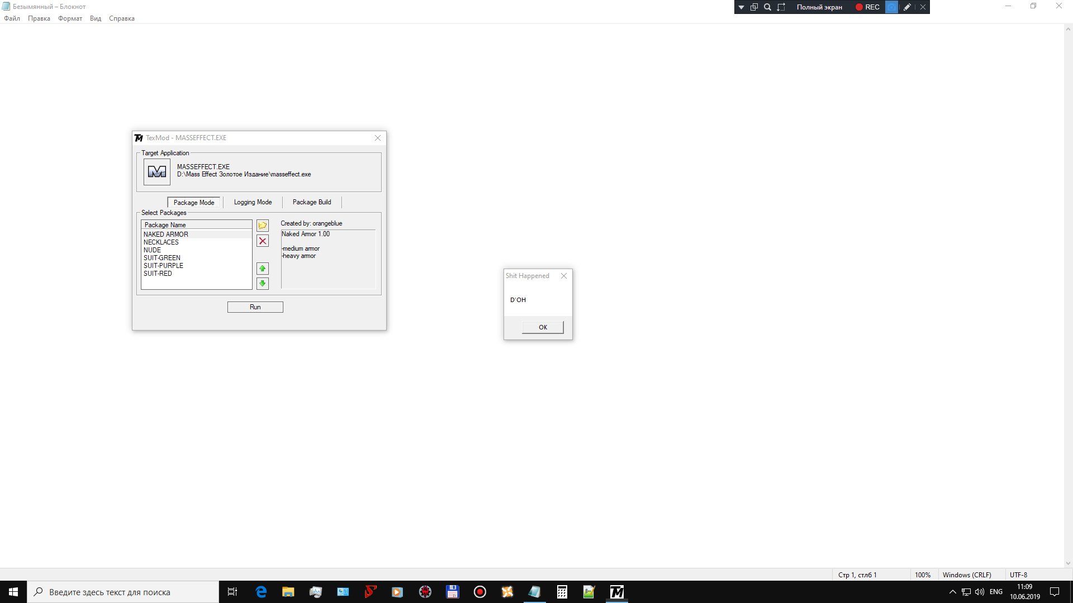The height and width of the screenshot is (603, 1073).
Task: Click the recorder pencil draw icon
Action: [x=907, y=7]
